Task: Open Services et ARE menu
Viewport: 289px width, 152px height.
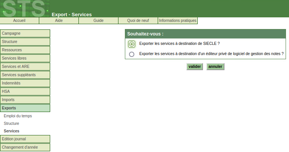Action: (25, 67)
